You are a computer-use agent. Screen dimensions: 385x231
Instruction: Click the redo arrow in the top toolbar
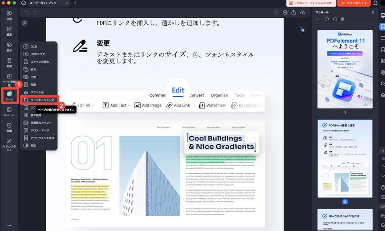(x=35, y=12)
